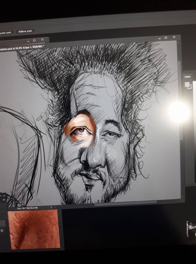
Task: Toggle the lock icon in the left panel
Action: coord(2,230)
